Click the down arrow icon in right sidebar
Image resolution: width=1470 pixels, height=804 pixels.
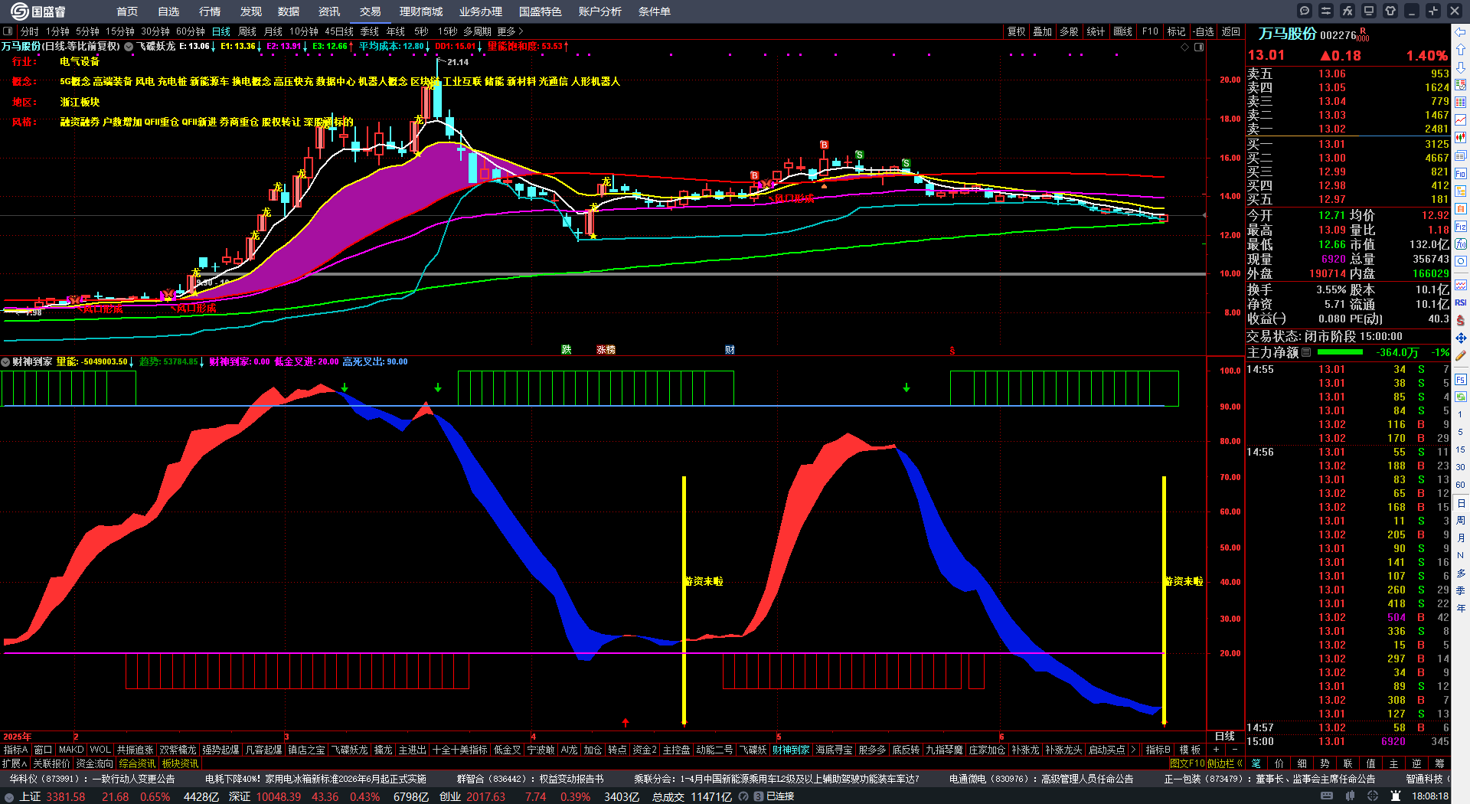[1461, 67]
